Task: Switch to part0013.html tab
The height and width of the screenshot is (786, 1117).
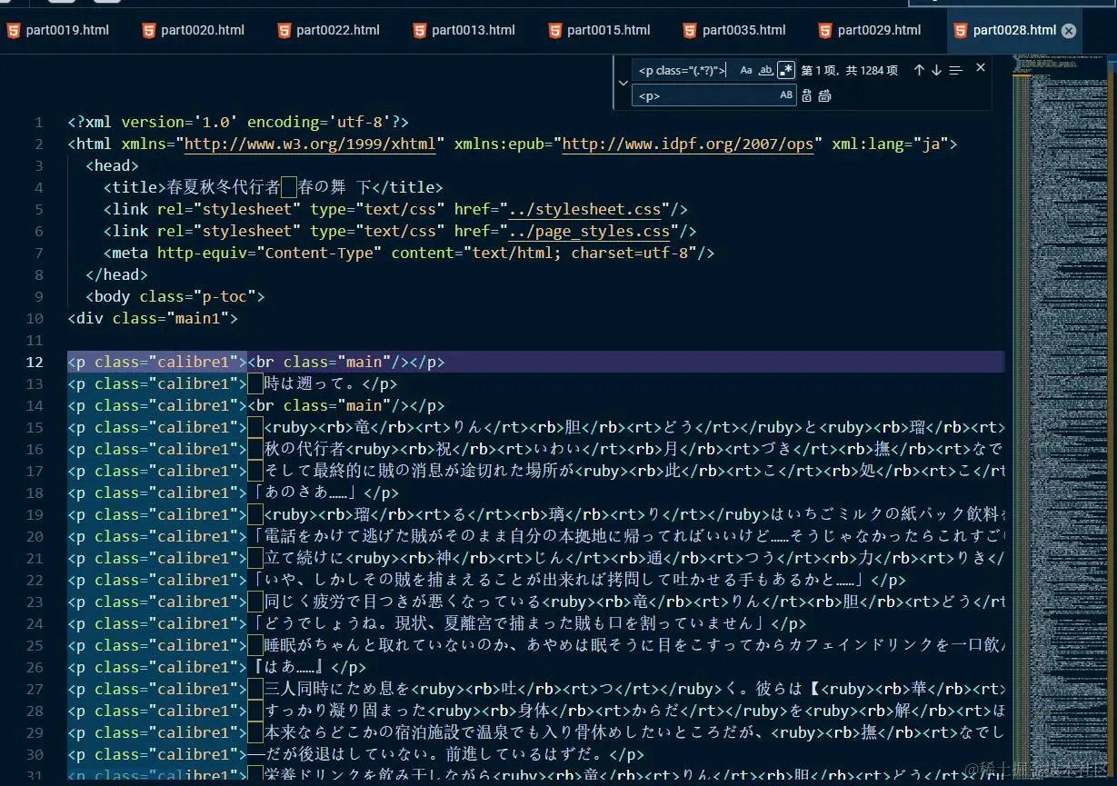Action: coord(474,30)
